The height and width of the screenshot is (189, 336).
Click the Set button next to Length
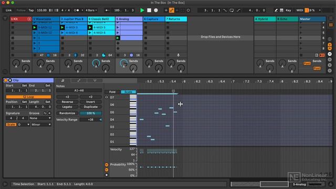pos(48,102)
